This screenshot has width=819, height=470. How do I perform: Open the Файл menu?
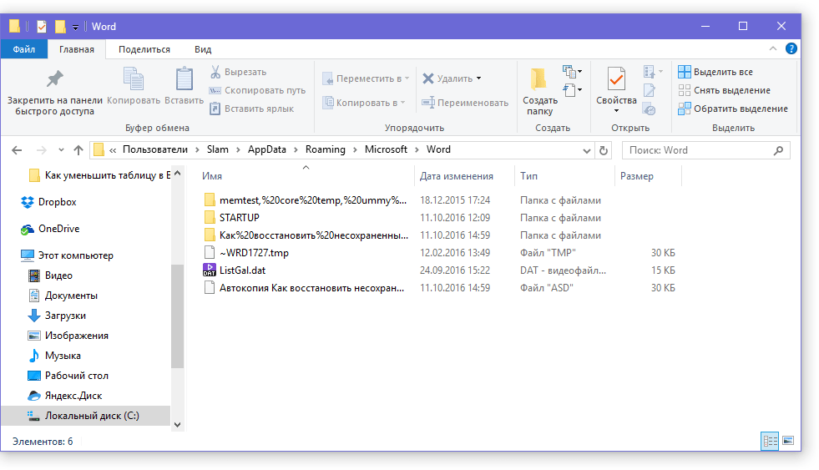point(24,49)
